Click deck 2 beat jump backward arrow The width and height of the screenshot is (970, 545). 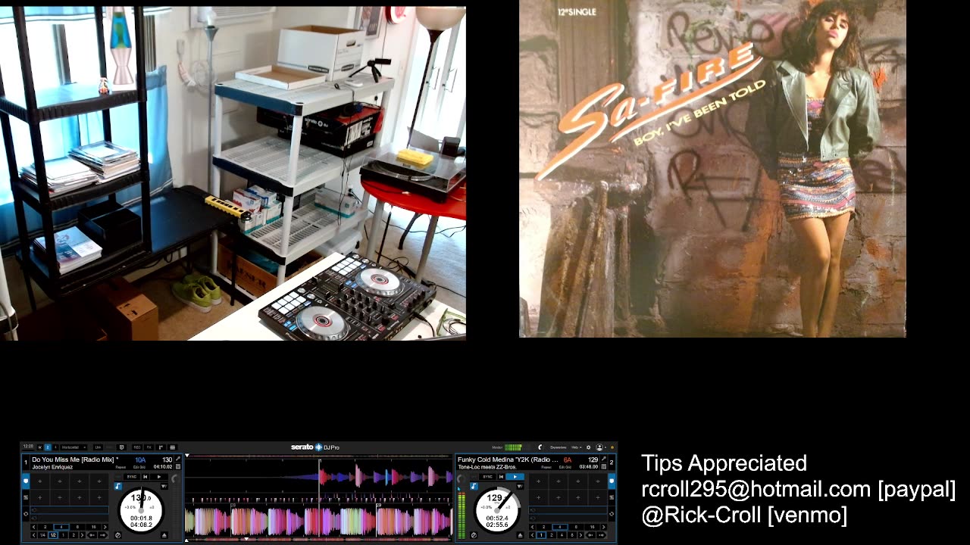[x=590, y=535]
